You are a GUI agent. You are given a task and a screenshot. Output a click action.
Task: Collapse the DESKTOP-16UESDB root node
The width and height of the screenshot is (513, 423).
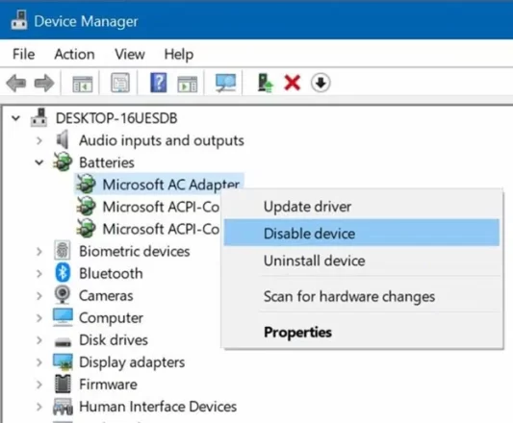point(15,118)
